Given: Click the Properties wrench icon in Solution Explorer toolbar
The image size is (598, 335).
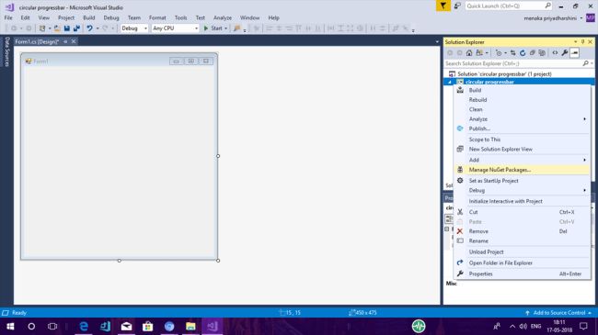Looking at the screenshot, I should pos(565,53).
